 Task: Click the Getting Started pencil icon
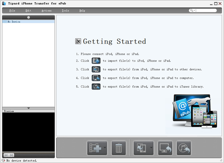pos(78,41)
